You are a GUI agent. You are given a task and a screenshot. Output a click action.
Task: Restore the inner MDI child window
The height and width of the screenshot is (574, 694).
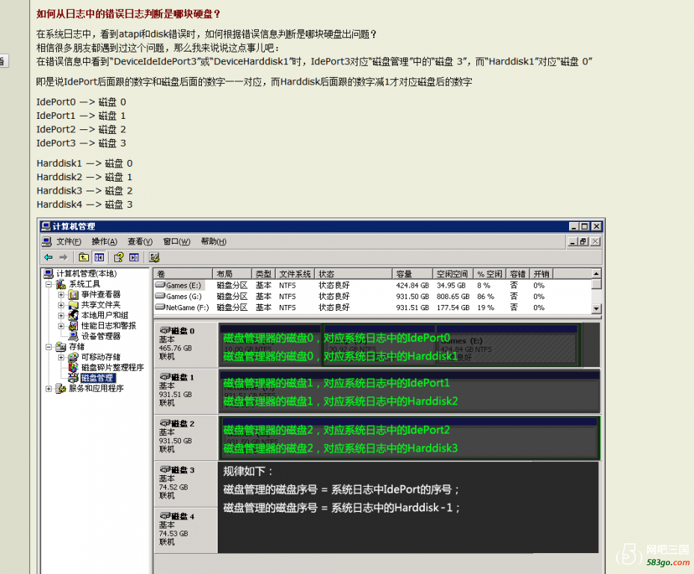coord(583,241)
